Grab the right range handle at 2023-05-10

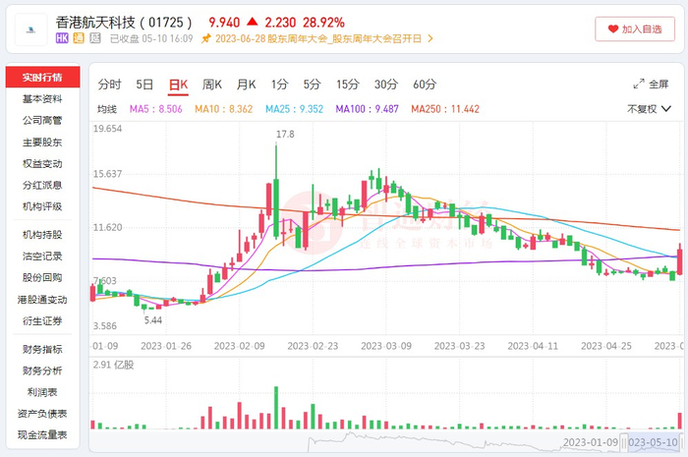coord(682,442)
